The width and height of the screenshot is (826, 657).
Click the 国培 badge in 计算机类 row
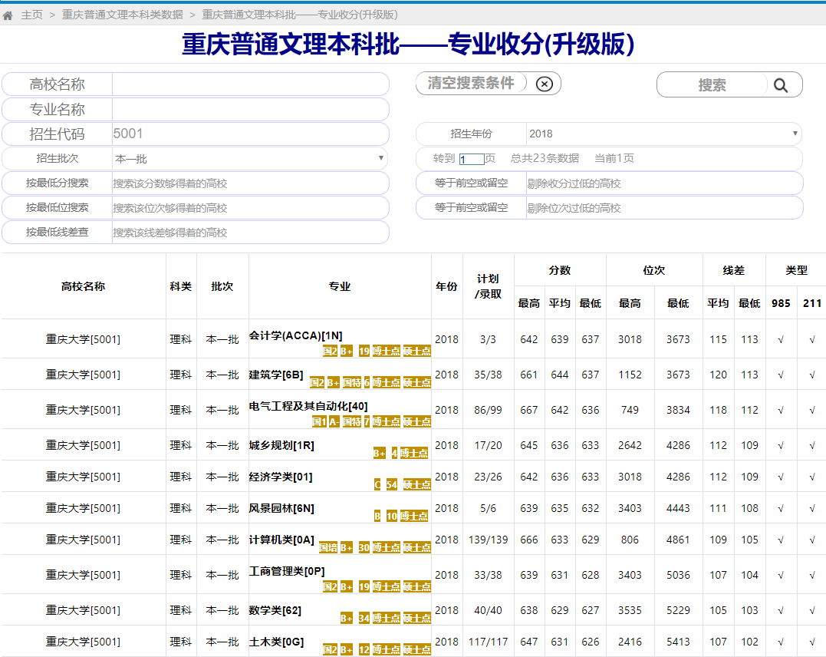click(328, 548)
